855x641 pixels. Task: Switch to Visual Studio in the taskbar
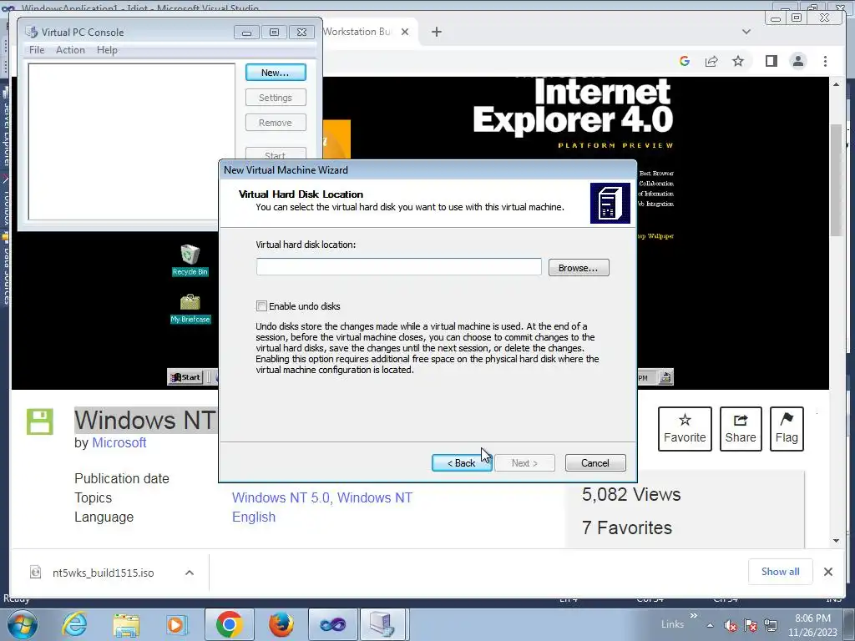tap(332, 624)
